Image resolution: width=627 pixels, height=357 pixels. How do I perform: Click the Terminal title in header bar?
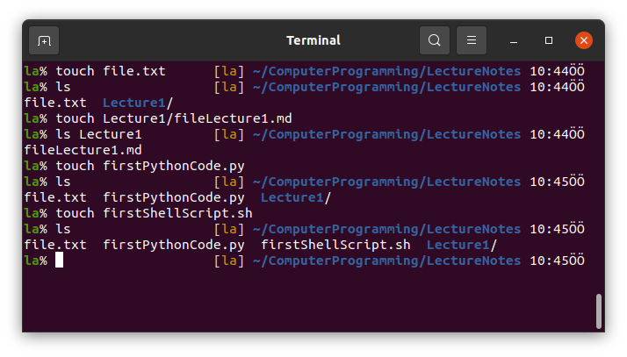(x=313, y=40)
